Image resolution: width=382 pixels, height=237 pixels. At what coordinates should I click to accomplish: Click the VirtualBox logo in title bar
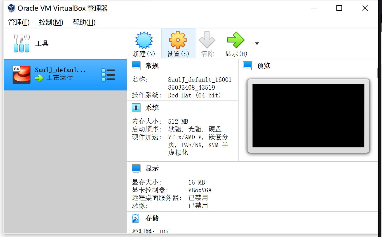11,8
